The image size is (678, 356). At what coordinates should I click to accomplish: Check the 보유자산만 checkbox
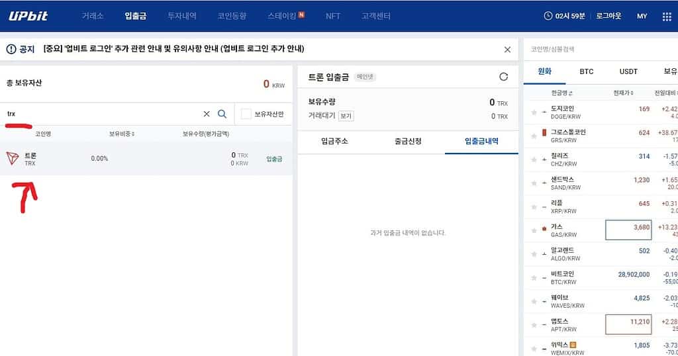coord(246,114)
